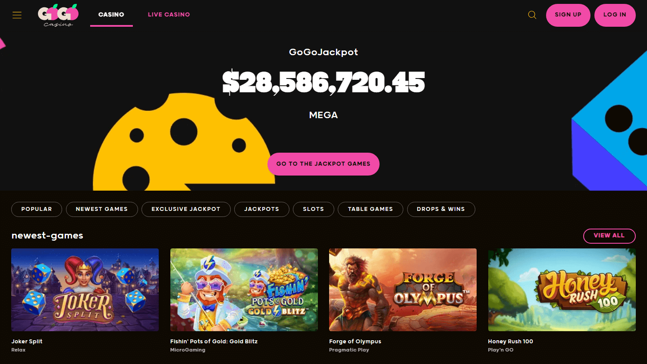The image size is (647, 364).
Task: Click the GoGo Casino logo
Action: (x=58, y=15)
